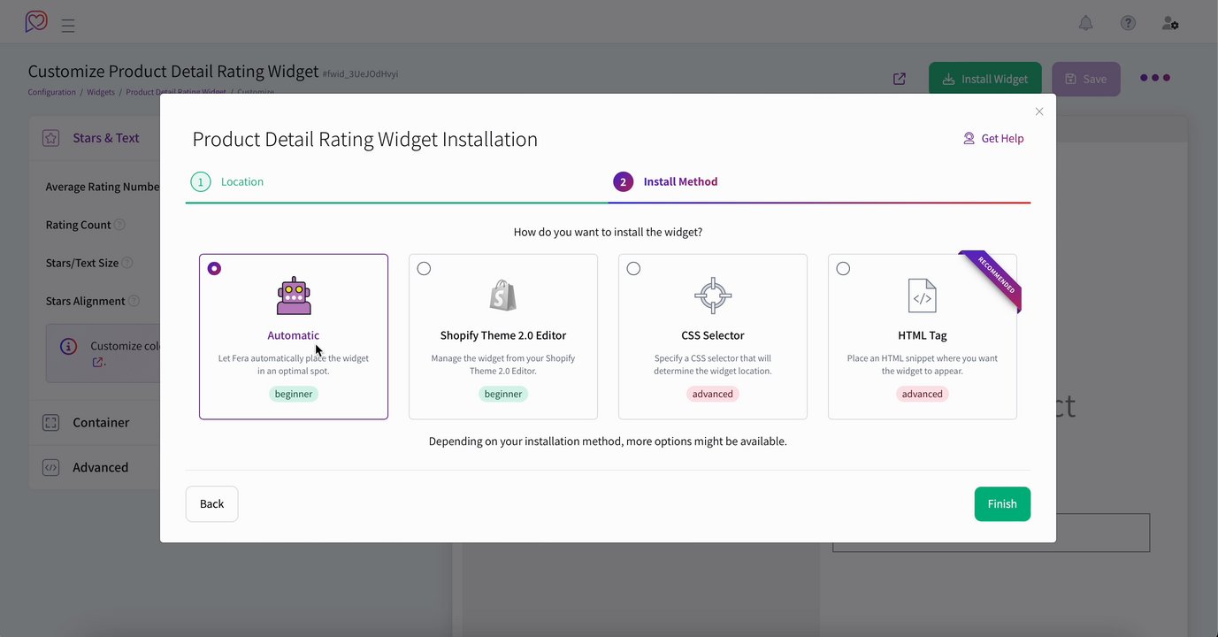This screenshot has height=637, width=1218.
Task: Select the Install Method step tab
Action: 665,181
